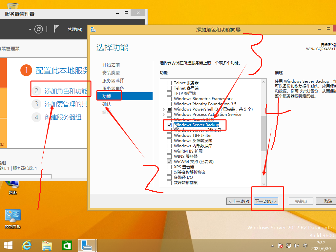Click the 上一步(P) button
The height and width of the screenshot is (252, 336).
click(x=239, y=201)
